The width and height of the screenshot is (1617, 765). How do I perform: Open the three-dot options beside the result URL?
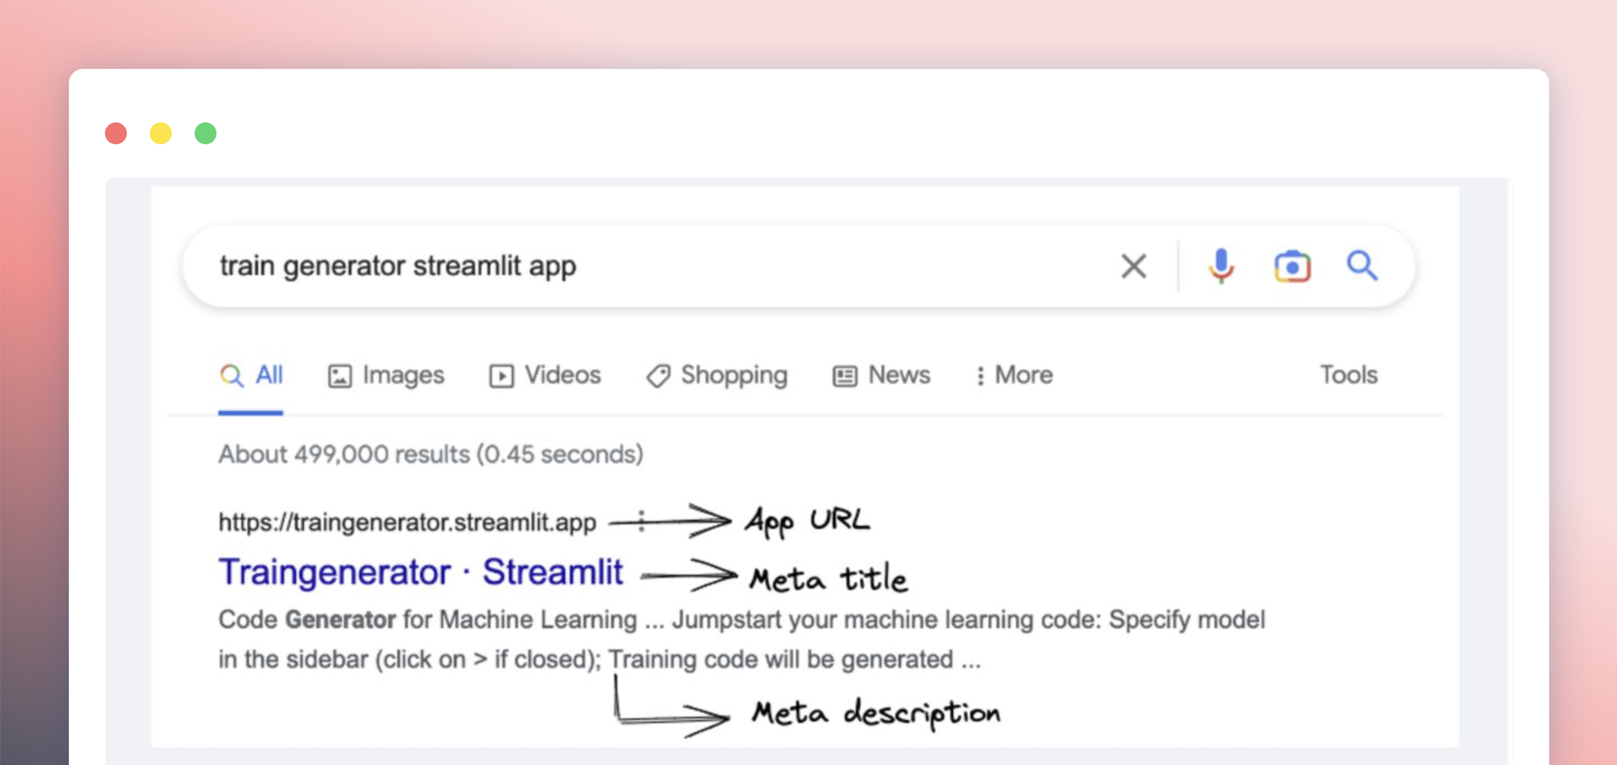642,521
